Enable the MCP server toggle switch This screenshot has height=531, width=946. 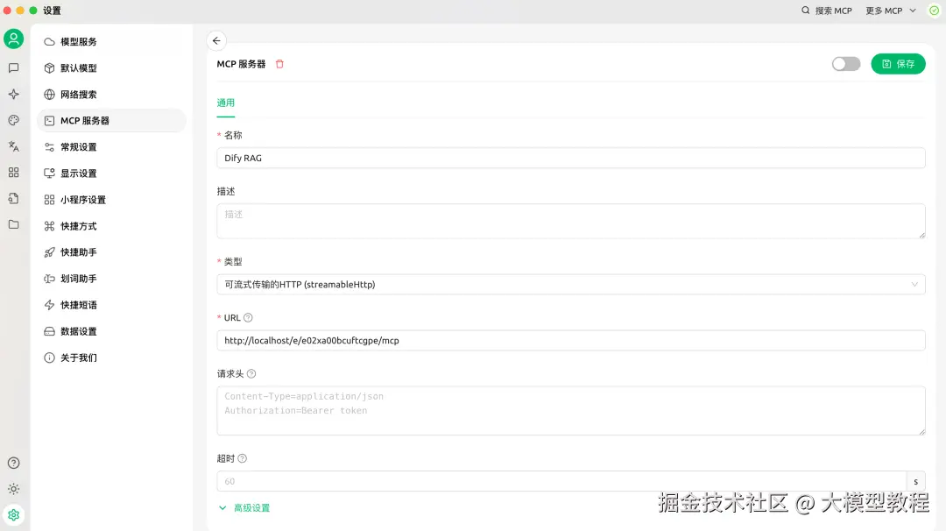tap(845, 63)
